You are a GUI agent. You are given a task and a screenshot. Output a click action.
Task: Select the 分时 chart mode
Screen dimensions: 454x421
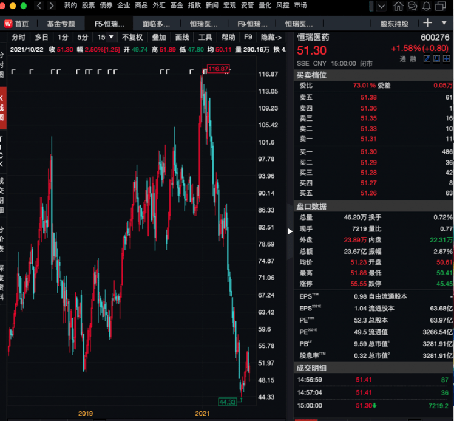[19, 37]
